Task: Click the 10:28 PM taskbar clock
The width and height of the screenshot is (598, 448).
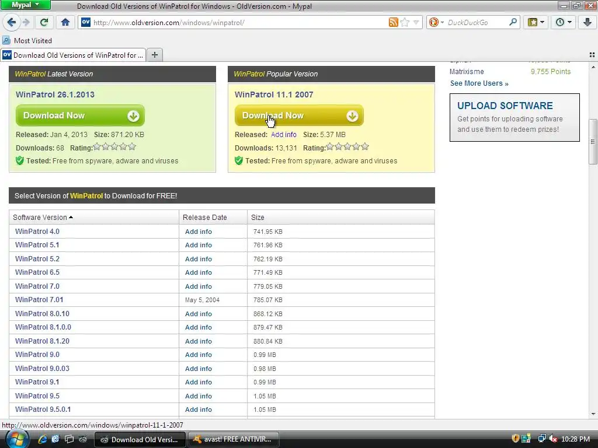Action: pos(575,439)
